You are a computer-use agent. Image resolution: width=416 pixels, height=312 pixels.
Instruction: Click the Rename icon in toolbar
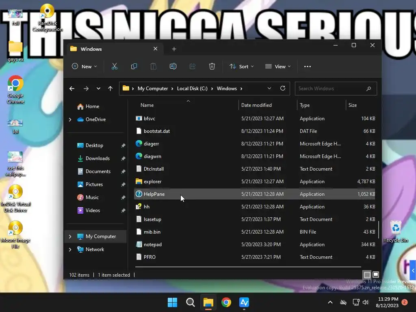tap(173, 66)
